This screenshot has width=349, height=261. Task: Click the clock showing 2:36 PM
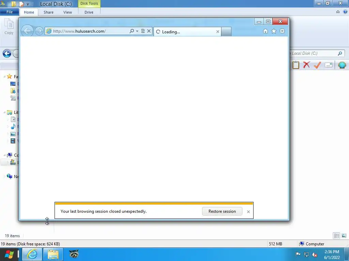[x=332, y=255]
